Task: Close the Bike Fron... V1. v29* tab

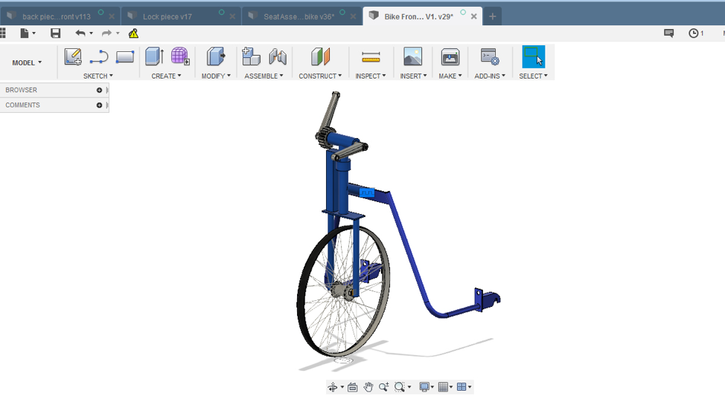Action: tap(474, 16)
